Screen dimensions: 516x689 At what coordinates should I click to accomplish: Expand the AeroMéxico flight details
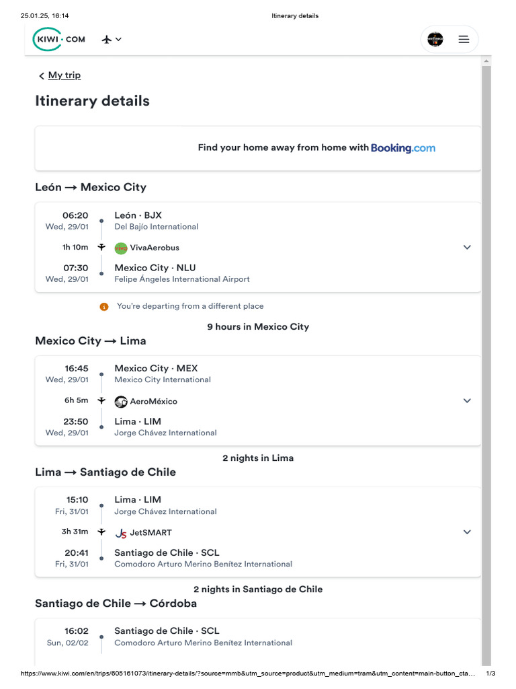(x=467, y=401)
